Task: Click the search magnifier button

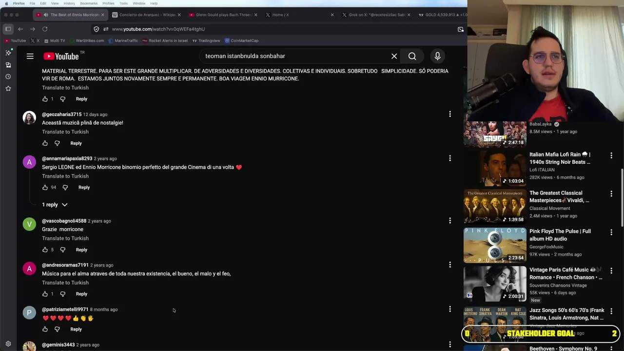Action: [x=412, y=56]
